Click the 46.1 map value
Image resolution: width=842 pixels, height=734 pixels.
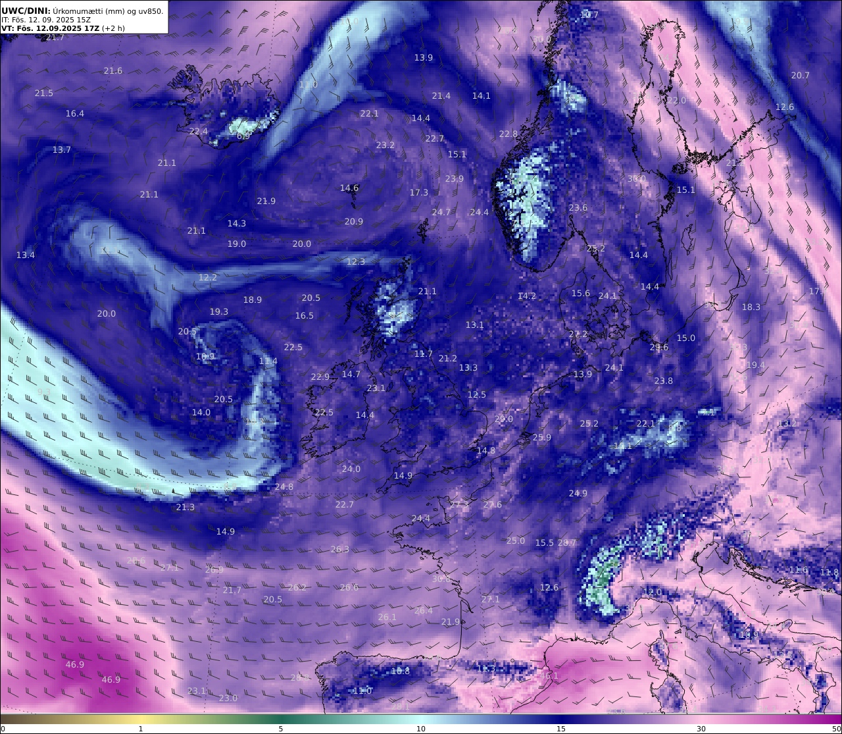coord(549,676)
